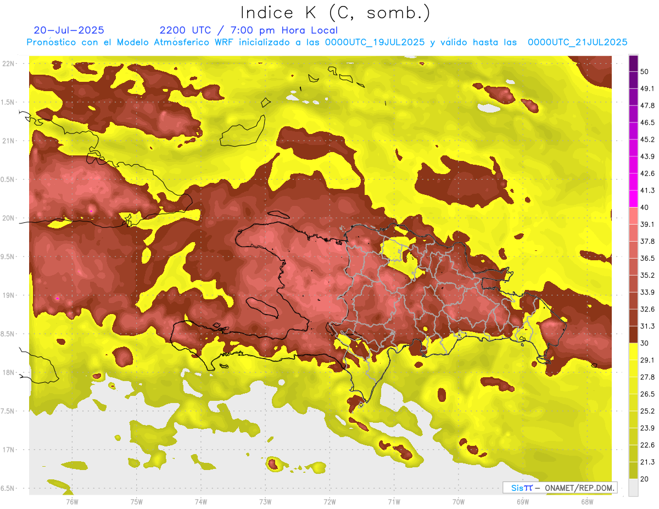
Task: Click the magenta swatch between 40 and 41.3
Action: 633,199
